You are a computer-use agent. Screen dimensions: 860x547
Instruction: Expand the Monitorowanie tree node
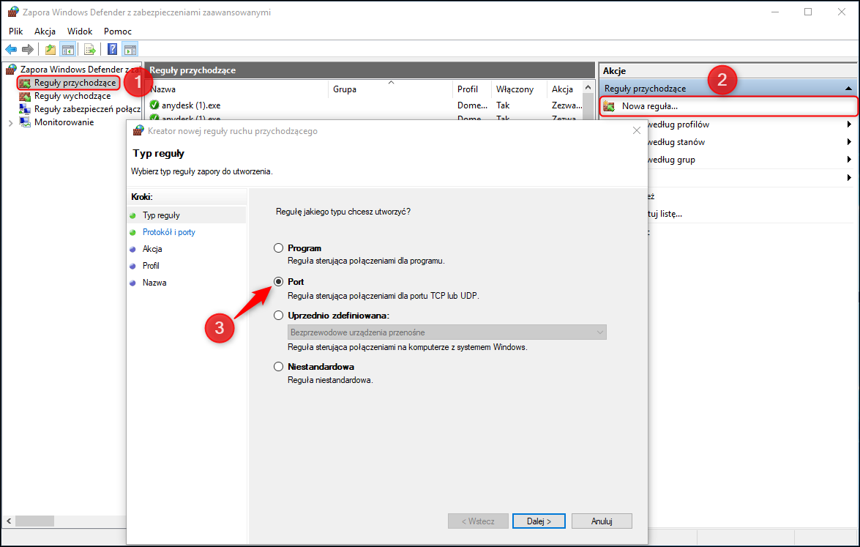pos(10,123)
